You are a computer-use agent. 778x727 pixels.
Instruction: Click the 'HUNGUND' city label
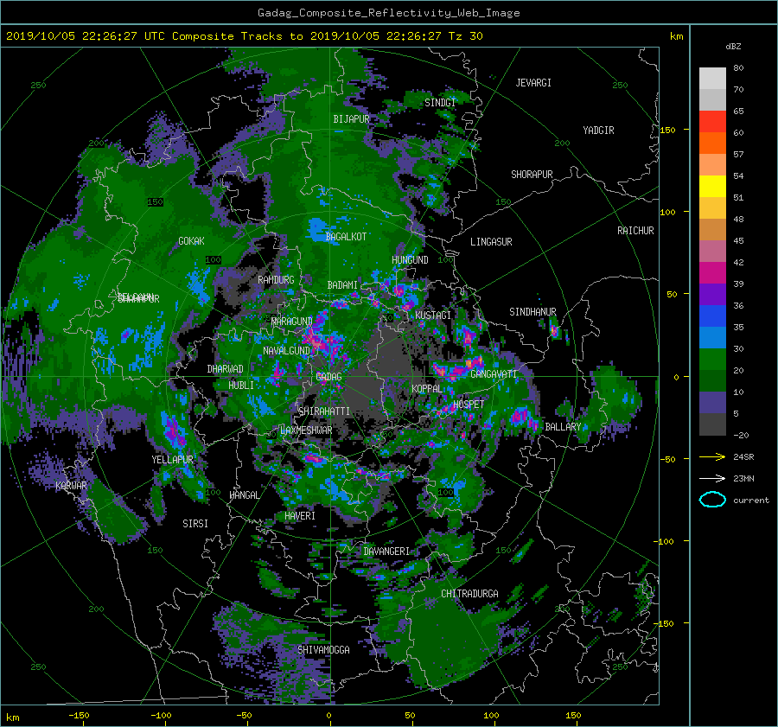click(410, 260)
